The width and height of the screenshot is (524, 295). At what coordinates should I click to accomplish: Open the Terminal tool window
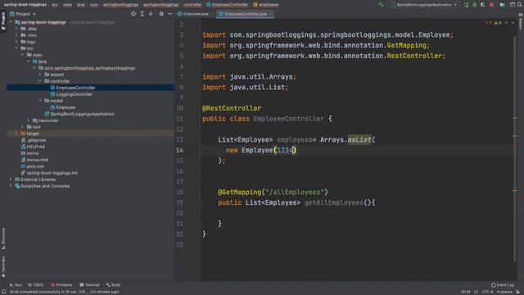pyautogui.click(x=89, y=285)
